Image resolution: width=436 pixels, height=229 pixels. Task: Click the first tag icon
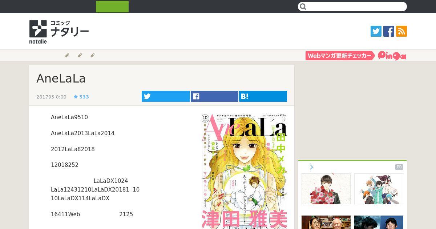tap(67, 56)
